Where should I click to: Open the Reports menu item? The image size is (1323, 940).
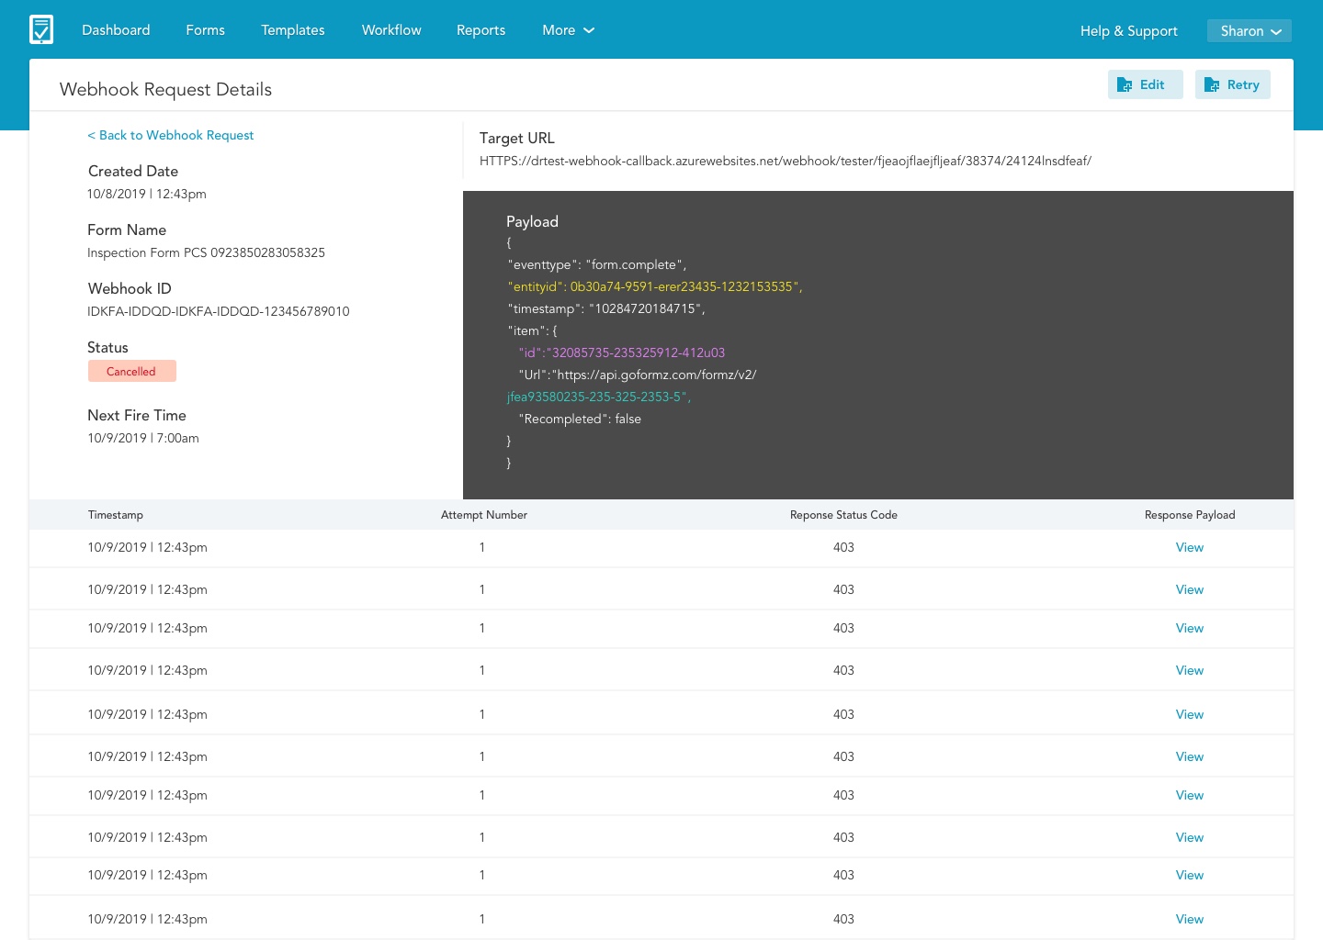click(x=481, y=30)
